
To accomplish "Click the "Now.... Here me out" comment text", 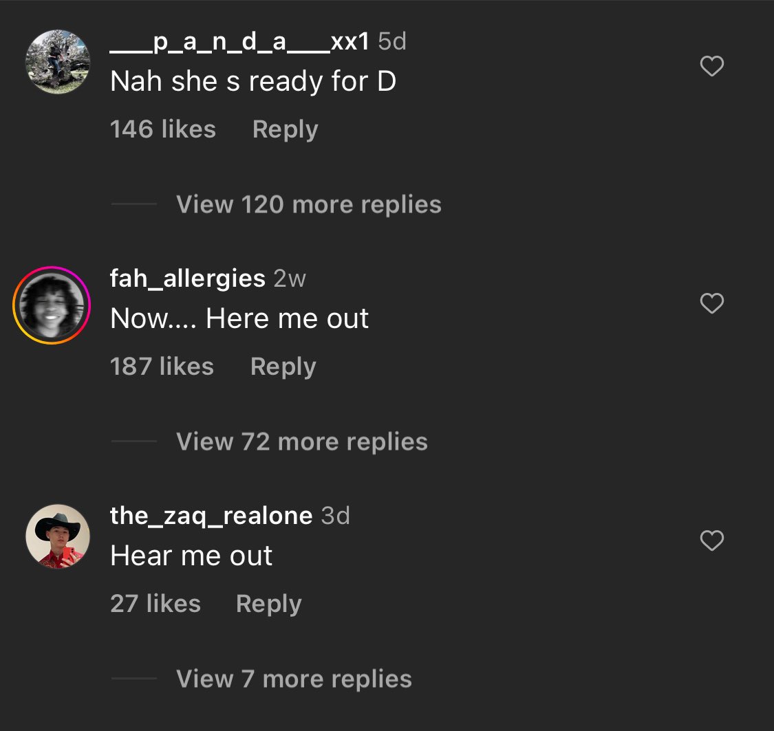I will [239, 318].
